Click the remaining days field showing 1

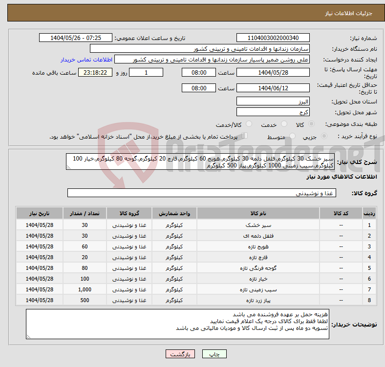pos(146,73)
